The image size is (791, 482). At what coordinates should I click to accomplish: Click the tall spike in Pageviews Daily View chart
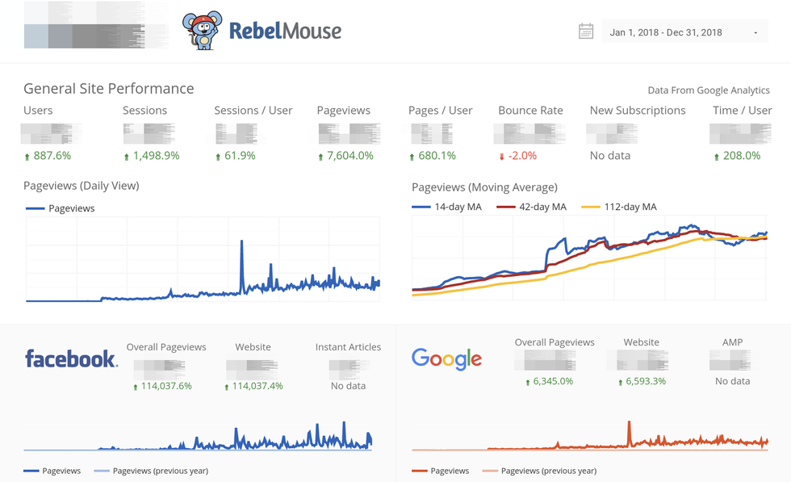[x=241, y=242]
